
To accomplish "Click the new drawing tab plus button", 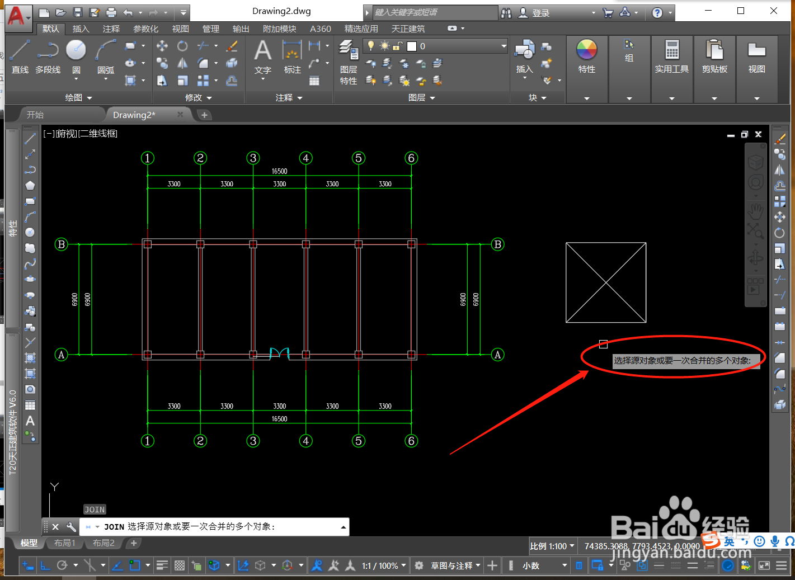I will coord(204,115).
